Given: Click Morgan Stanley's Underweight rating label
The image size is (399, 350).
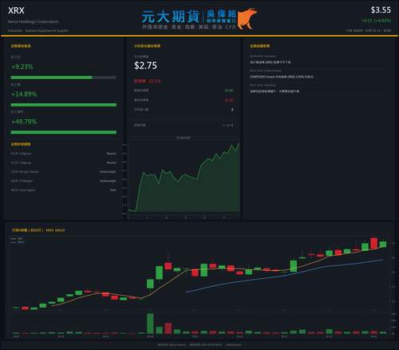Looking at the screenshot, I should click(108, 172).
